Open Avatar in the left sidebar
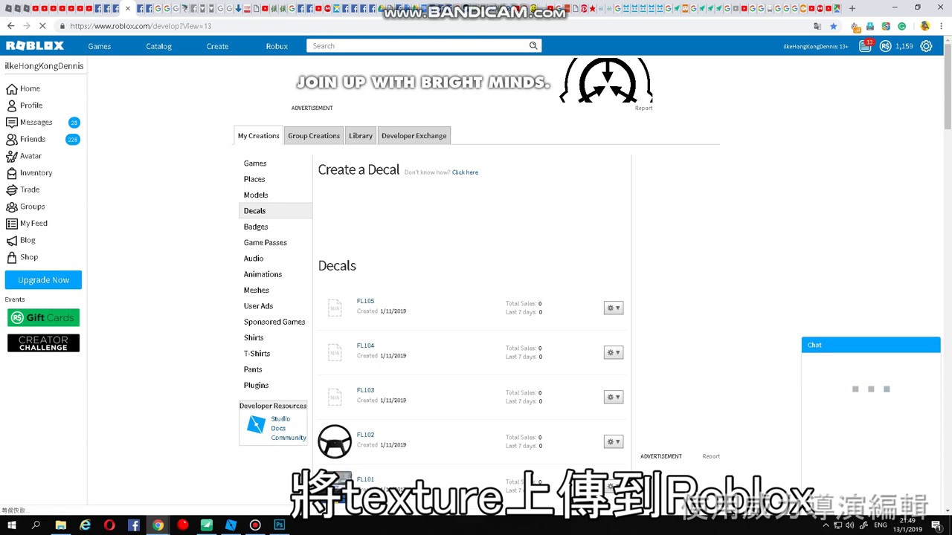 pos(24,156)
